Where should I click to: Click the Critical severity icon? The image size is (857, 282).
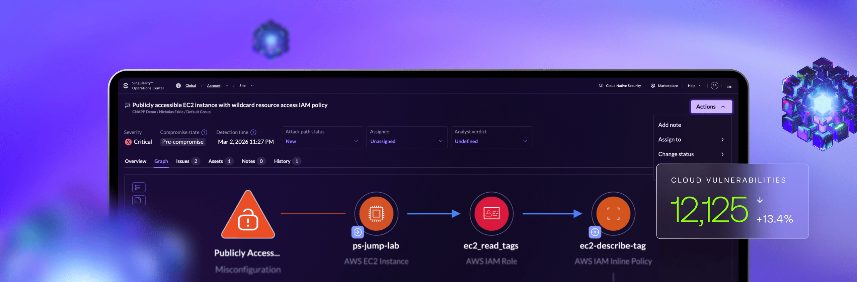(x=128, y=142)
